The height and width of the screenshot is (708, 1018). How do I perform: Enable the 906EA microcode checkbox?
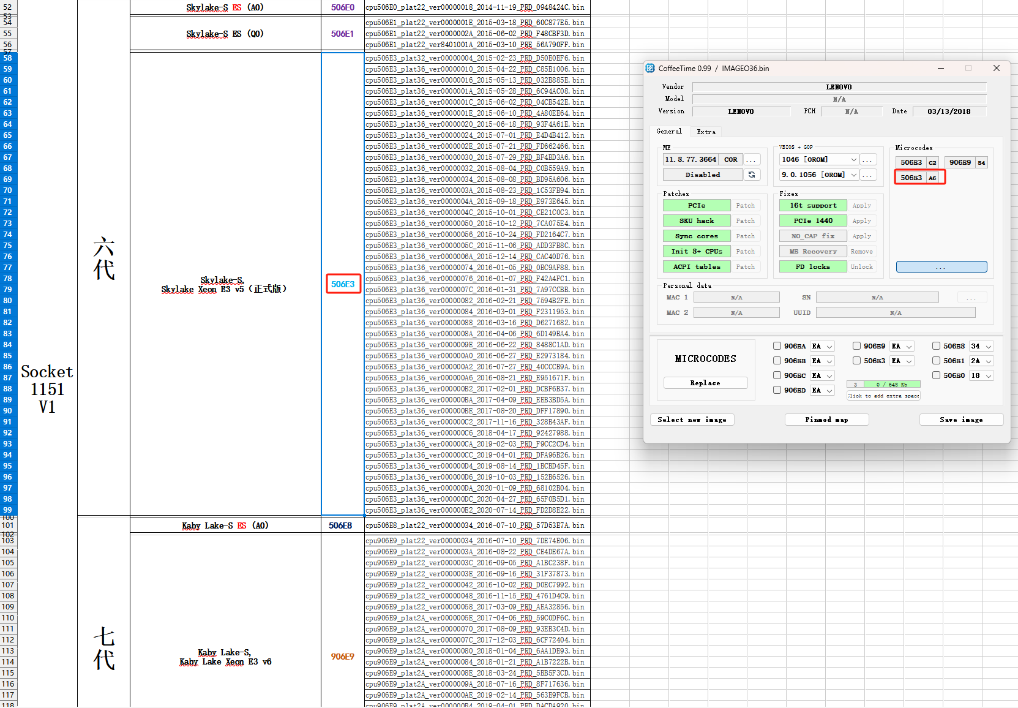click(777, 346)
